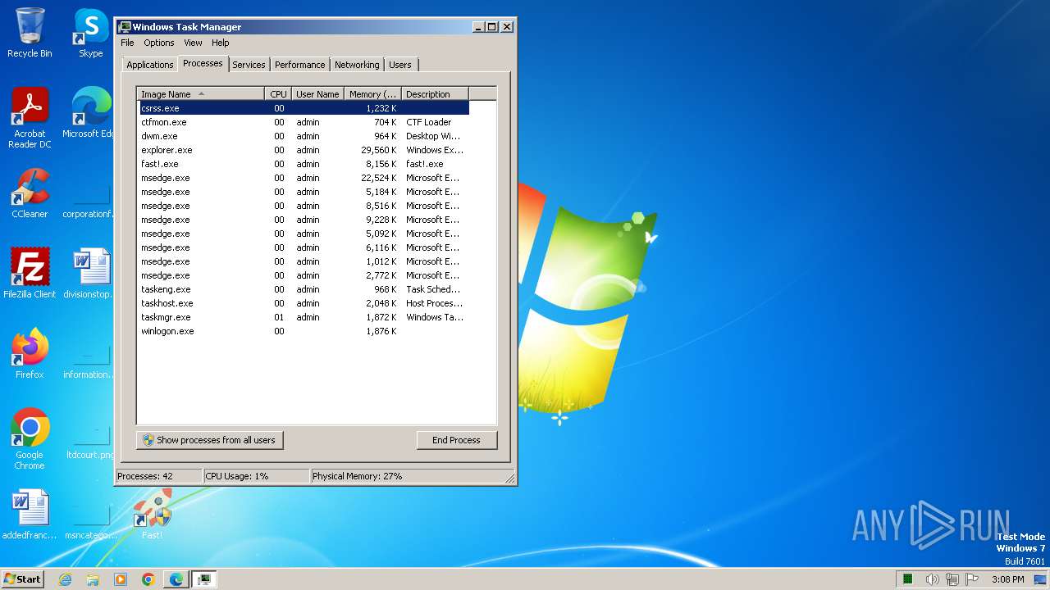Viewport: 1050px width, 590px height.
Task: Select the explorer.exe process
Action: pos(304,150)
